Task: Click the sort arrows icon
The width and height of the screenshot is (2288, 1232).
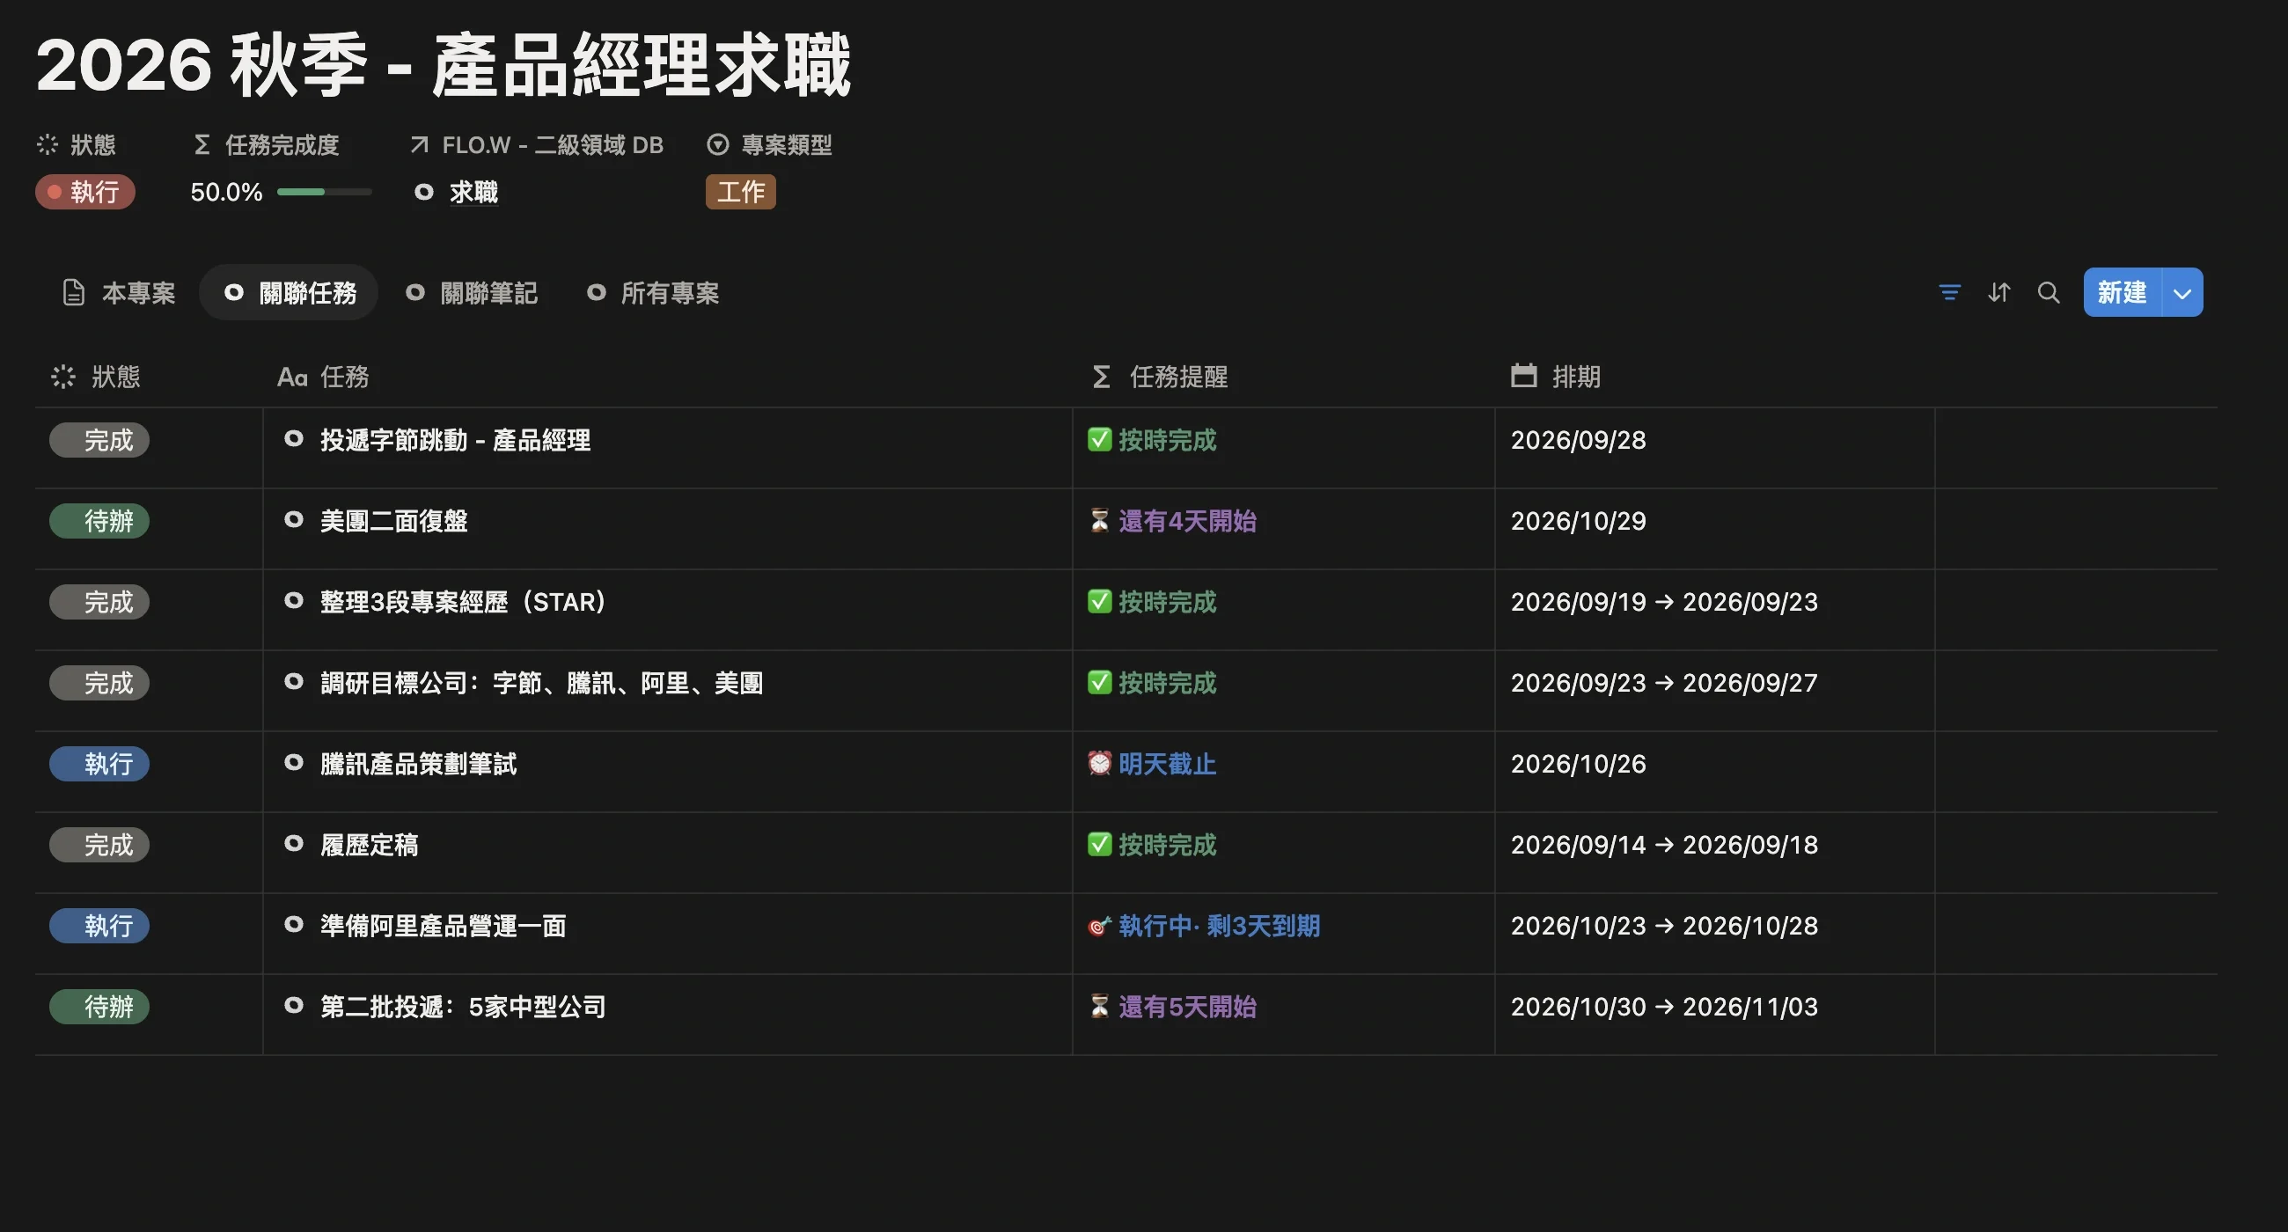Action: click(x=1999, y=292)
